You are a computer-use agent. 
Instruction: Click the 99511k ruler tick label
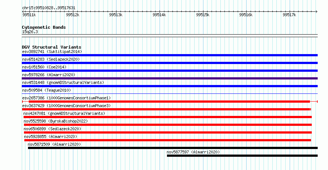[29, 15]
